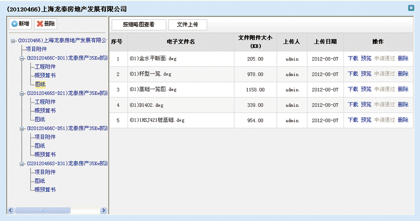The width and height of the screenshot is (420, 221).
Task: Delete the (01)D1402.dwg file row
Action: [x=403, y=105]
